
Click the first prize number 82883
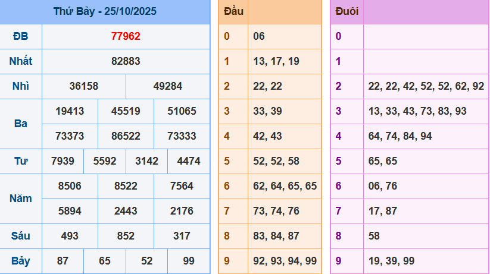tap(126, 61)
